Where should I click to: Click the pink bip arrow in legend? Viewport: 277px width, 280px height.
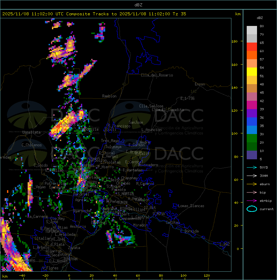[252, 193]
